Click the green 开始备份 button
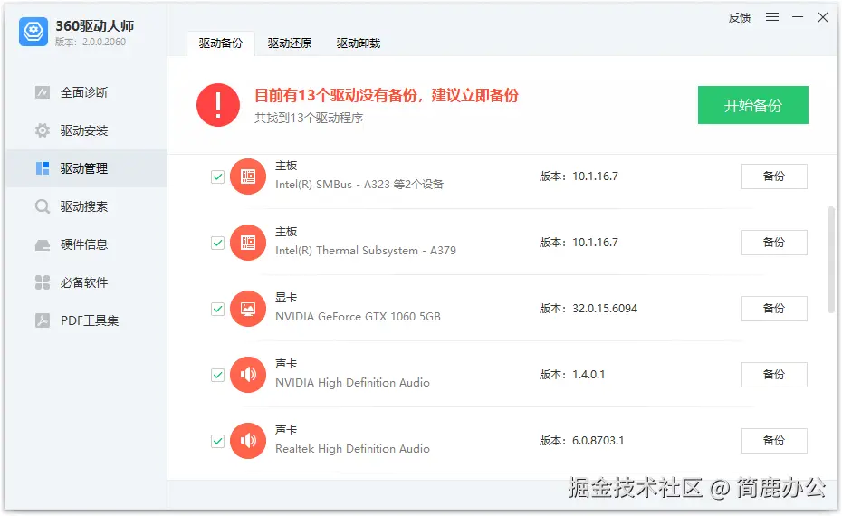Screen dimensions: 842x516 click(753, 105)
